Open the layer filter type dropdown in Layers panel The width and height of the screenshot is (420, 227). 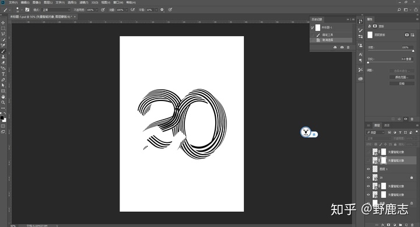click(375, 132)
